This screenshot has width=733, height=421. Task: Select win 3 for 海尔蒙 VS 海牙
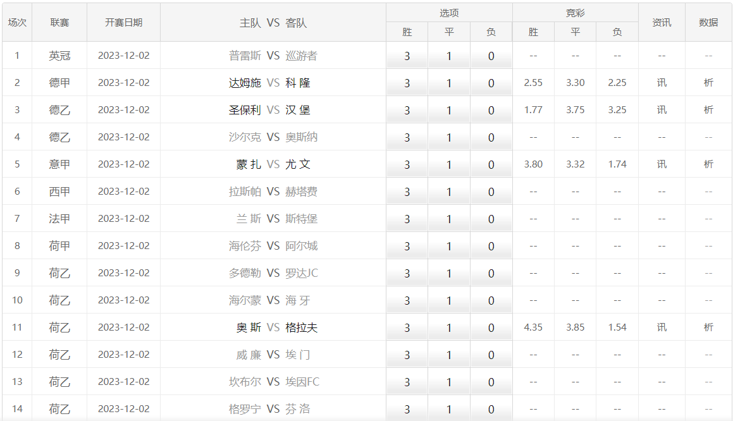coord(407,300)
